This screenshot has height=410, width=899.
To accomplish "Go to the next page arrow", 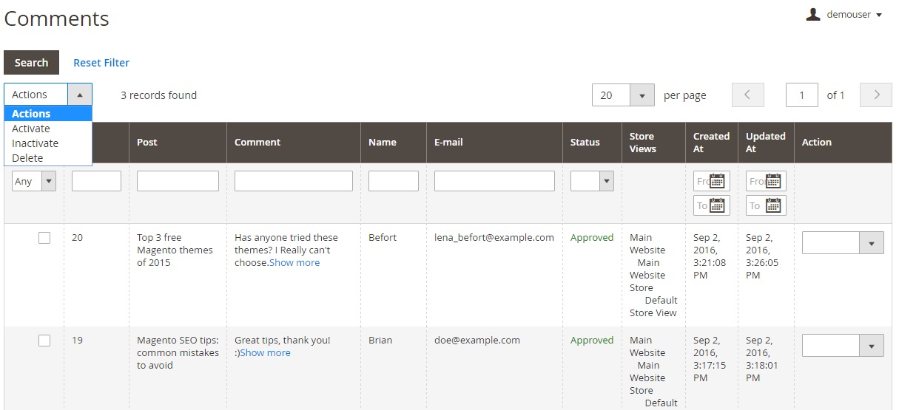I will point(877,95).
